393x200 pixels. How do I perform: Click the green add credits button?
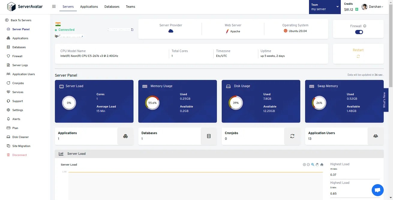pos(356,9)
